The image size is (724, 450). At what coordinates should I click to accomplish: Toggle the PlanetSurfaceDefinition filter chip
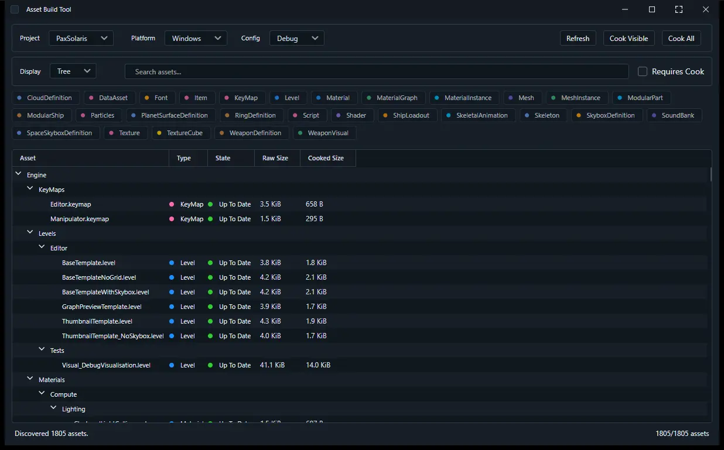[171, 115]
